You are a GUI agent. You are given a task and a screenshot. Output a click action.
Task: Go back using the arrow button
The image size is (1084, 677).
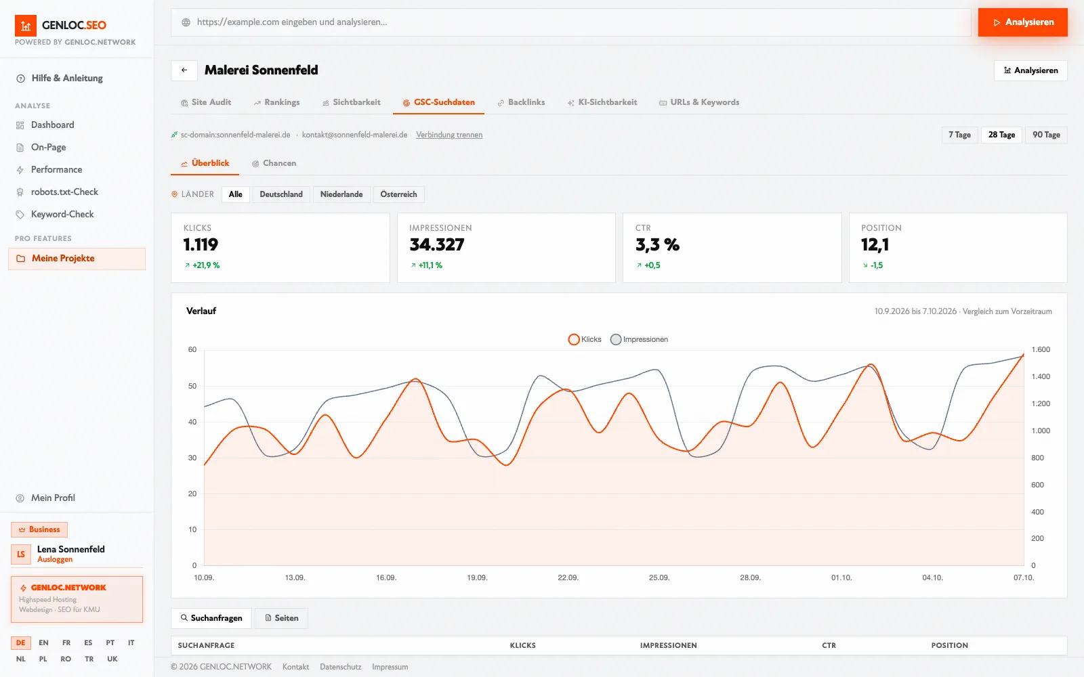click(184, 70)
